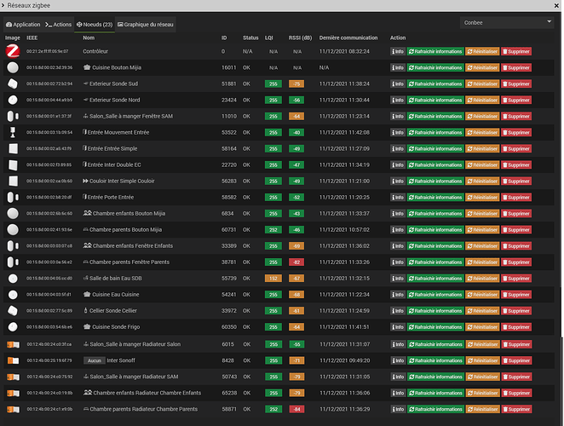Click timestamp 11/12/2021 09:49:20

(x=344, y=360)
